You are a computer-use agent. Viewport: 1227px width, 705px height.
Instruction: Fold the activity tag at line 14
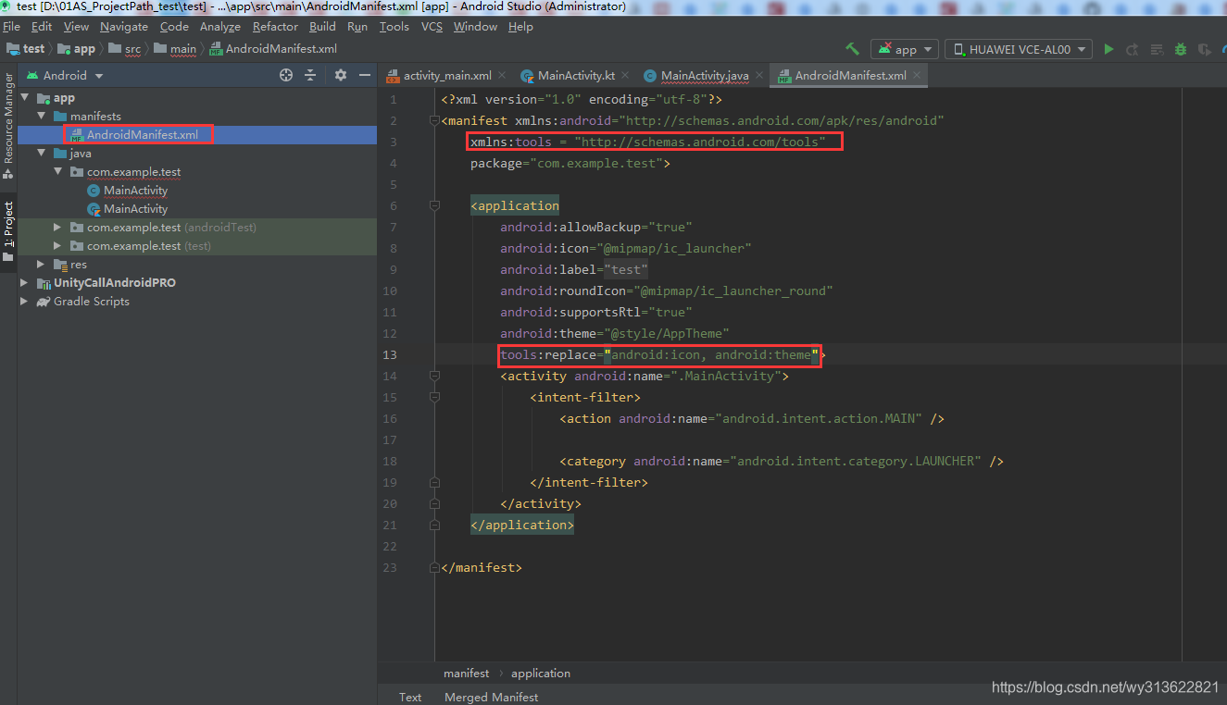click(433, 376)
